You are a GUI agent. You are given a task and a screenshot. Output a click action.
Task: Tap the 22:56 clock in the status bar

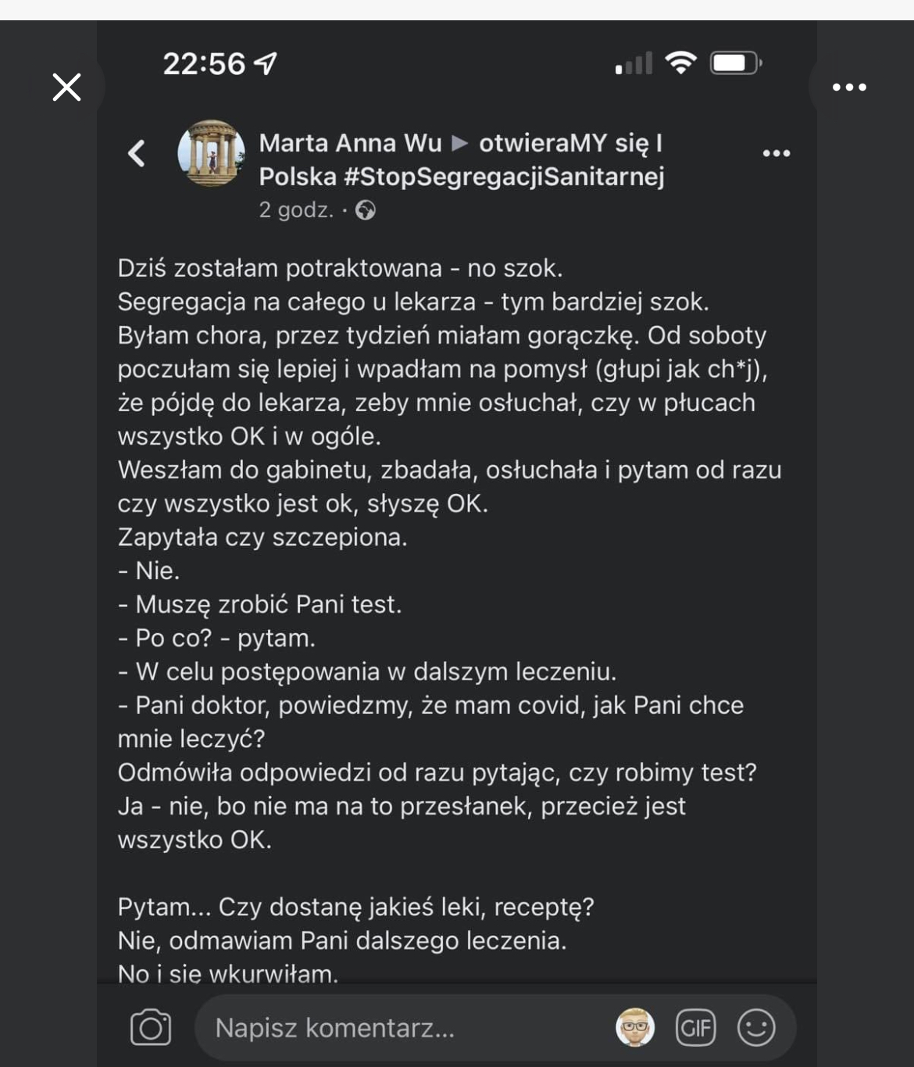[204, 63]
